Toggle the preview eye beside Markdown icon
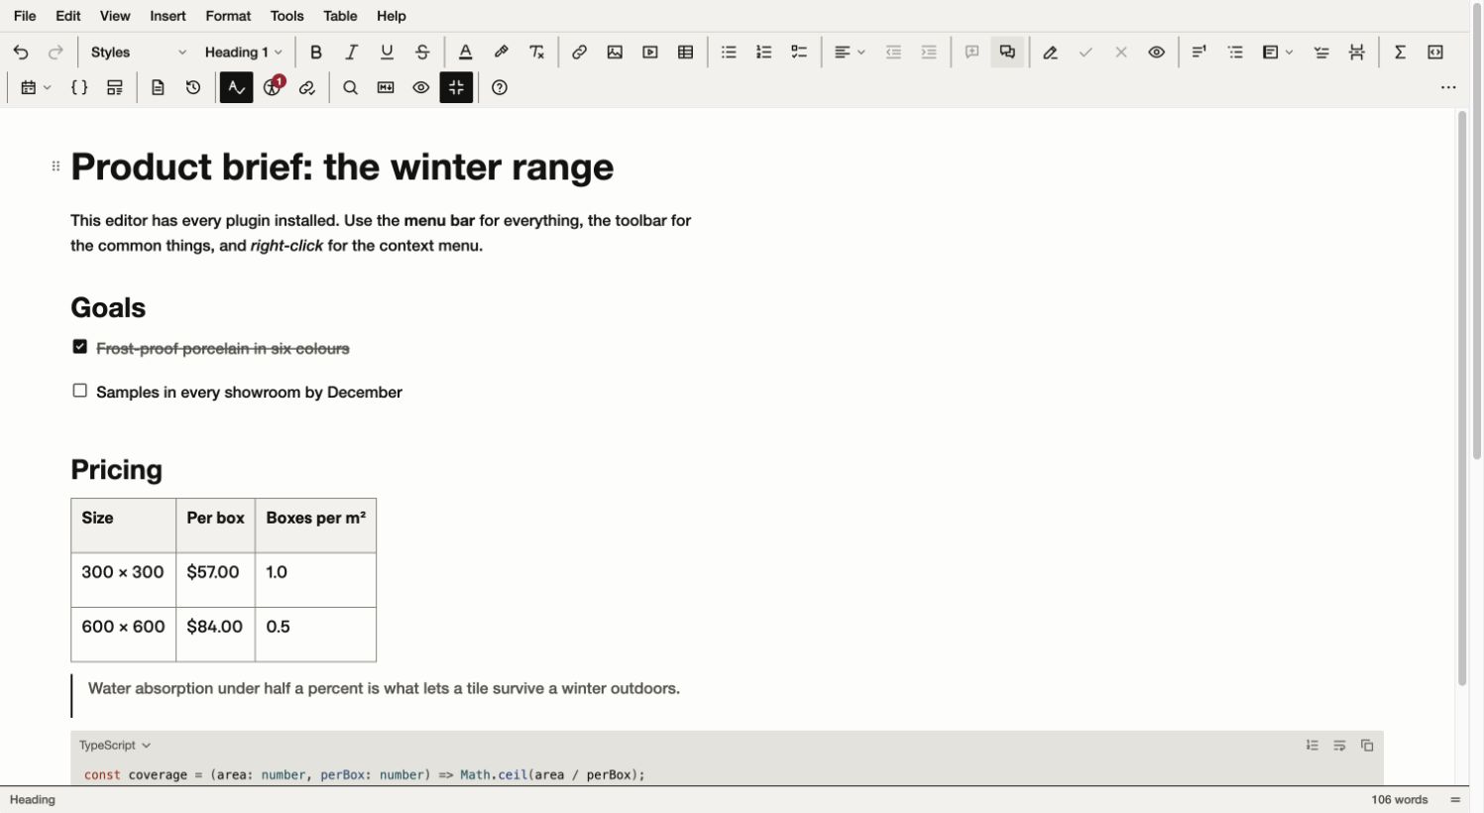Image resolution: width=1484 pixels, height=813 pixels. pyautogui.click(x=421, y=88)
